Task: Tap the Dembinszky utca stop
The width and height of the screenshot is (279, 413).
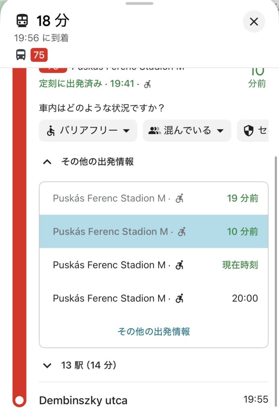Action: tap(83, 400)
